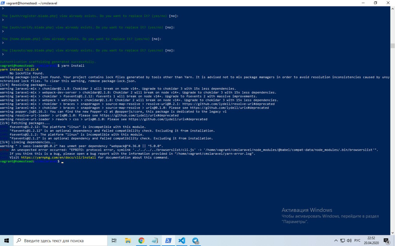Maximize the PowerShell window

[375, 3]
